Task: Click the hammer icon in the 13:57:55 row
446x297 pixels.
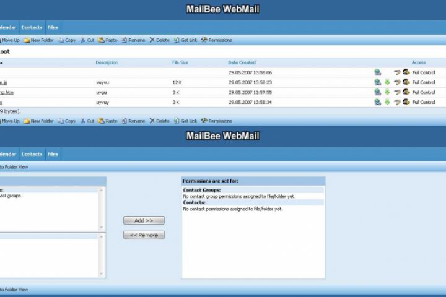Action: click(x=397, y=92)
